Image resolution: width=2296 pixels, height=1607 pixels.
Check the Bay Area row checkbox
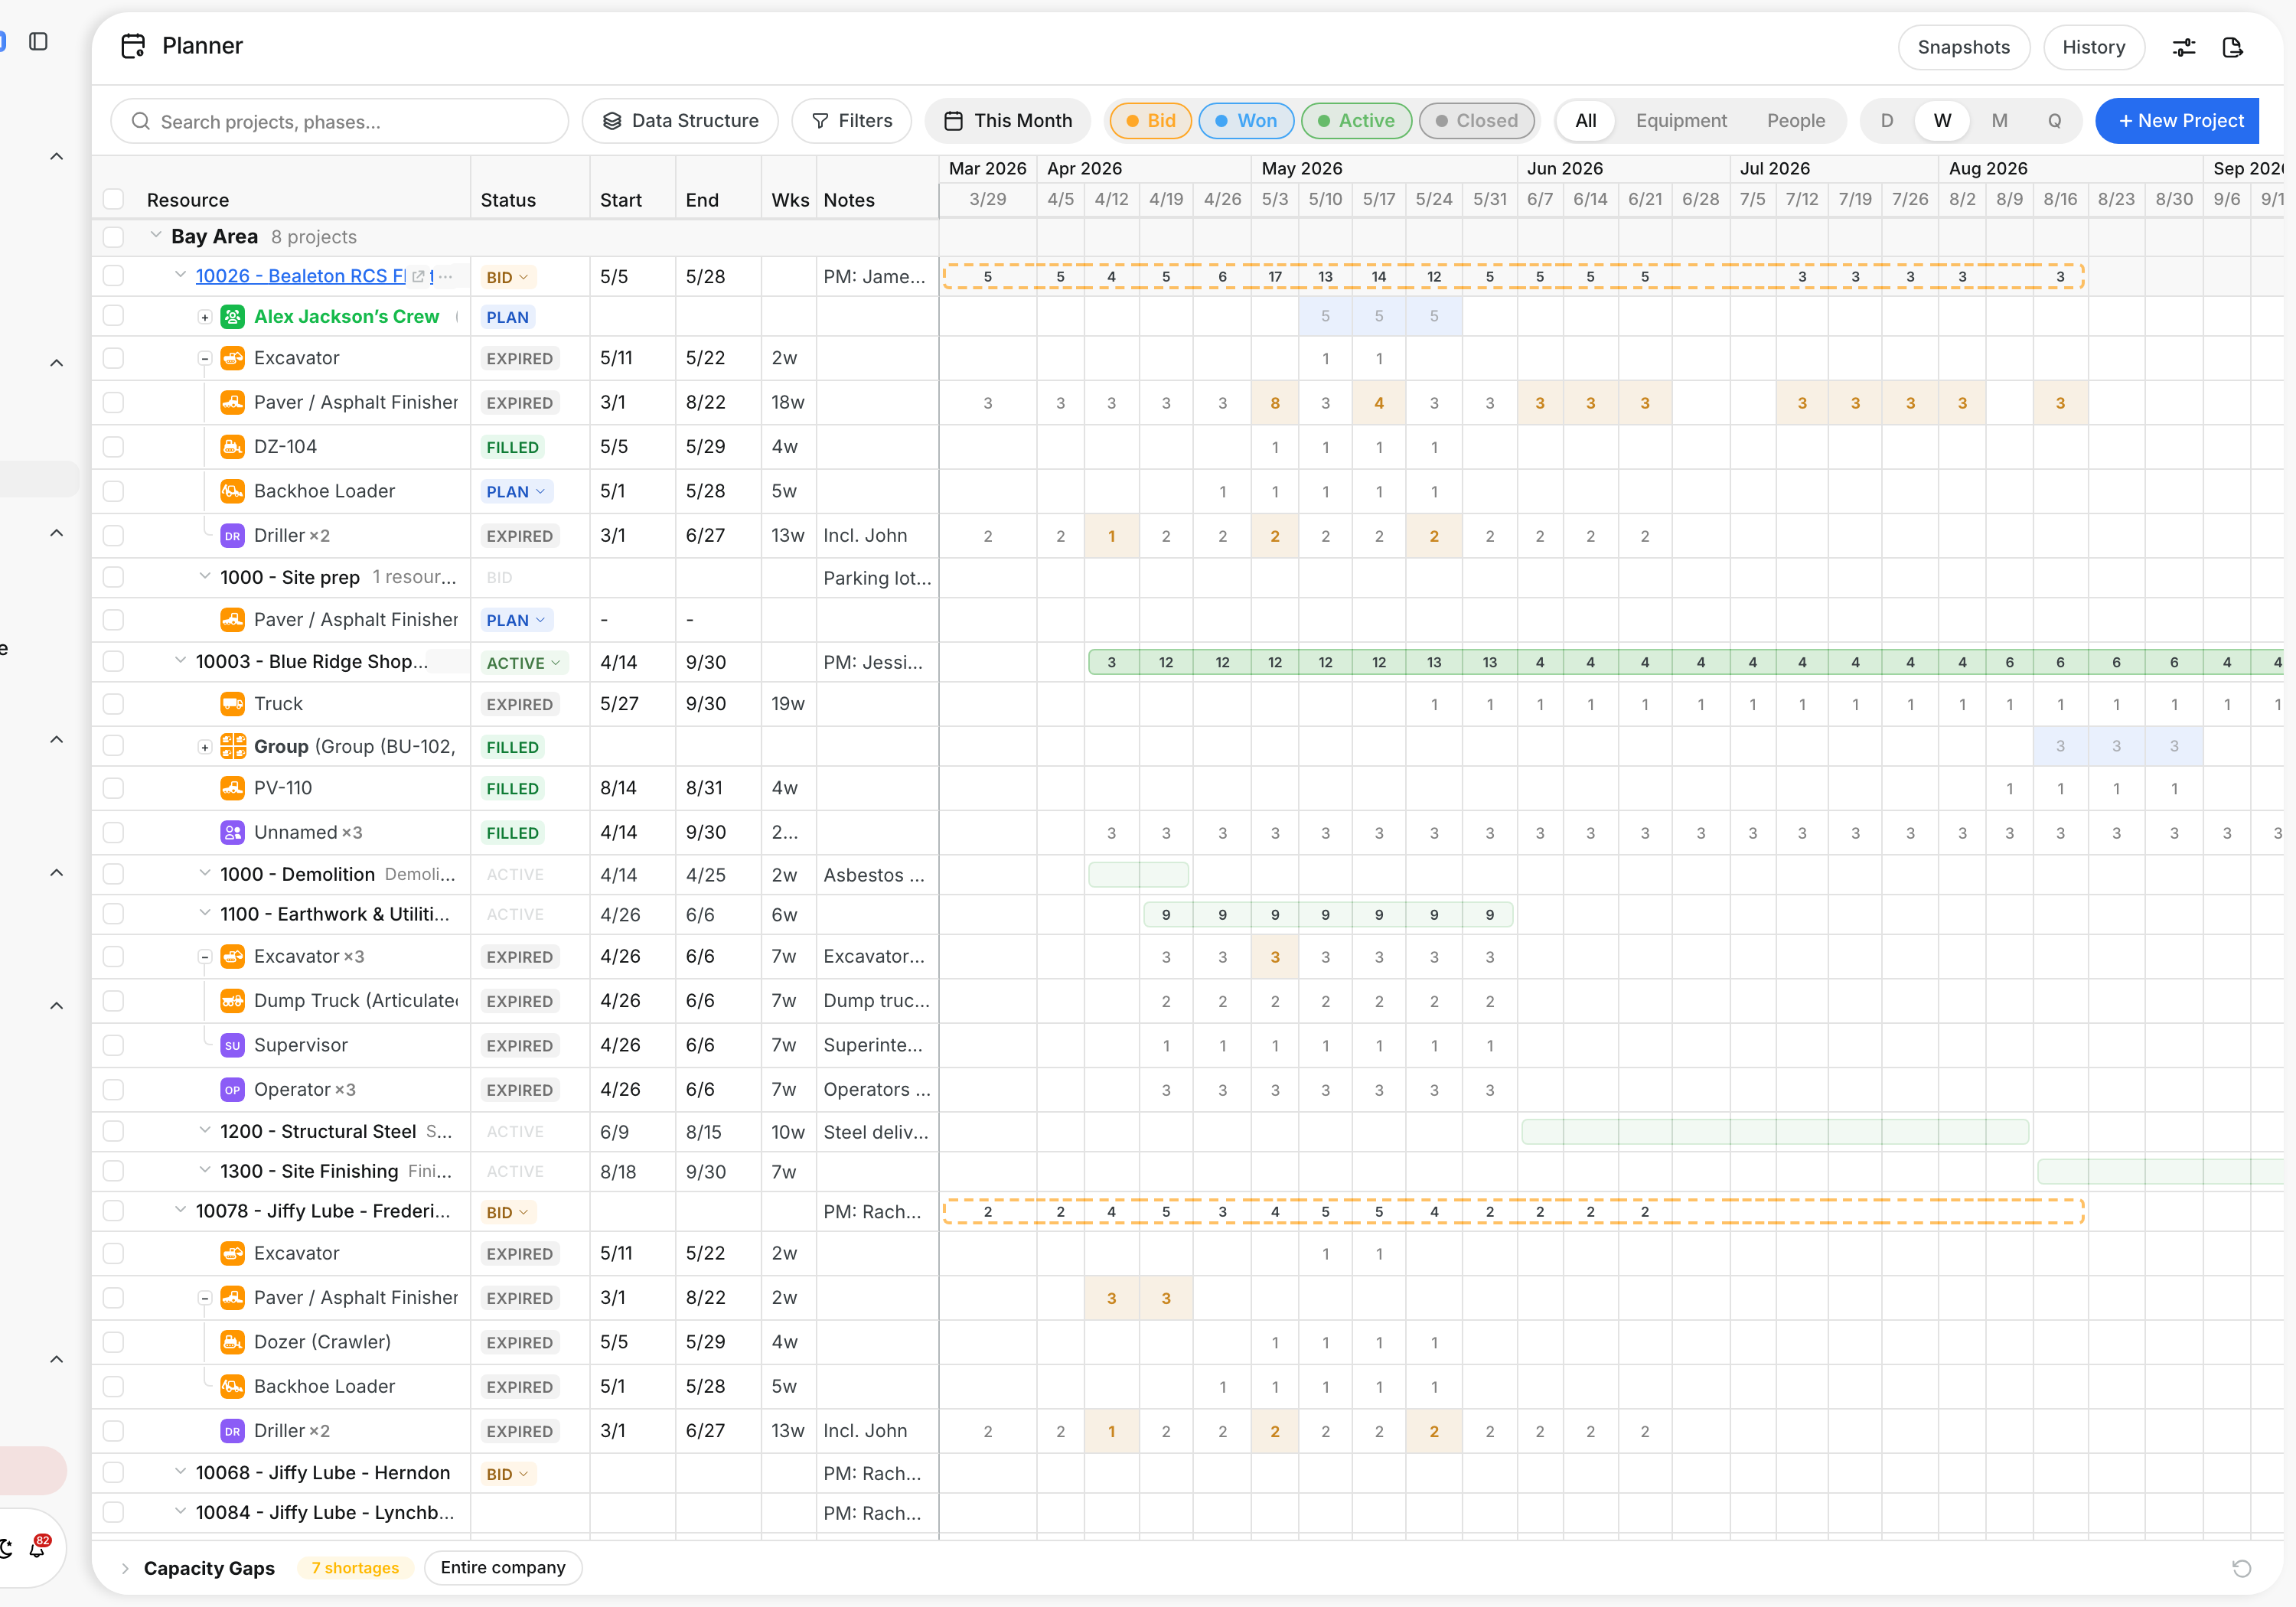pyautogui.click(x=114, y=237)
